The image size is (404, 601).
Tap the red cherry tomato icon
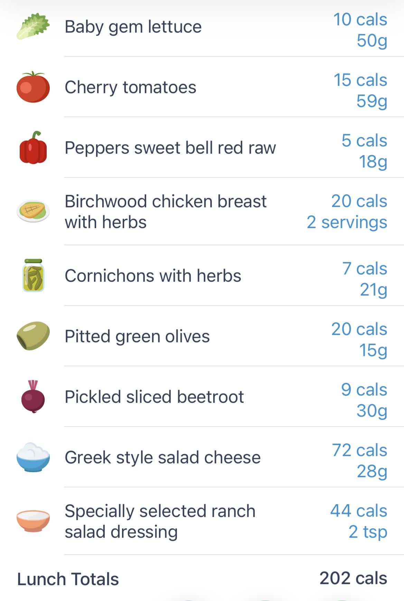(x=33, y=87)
